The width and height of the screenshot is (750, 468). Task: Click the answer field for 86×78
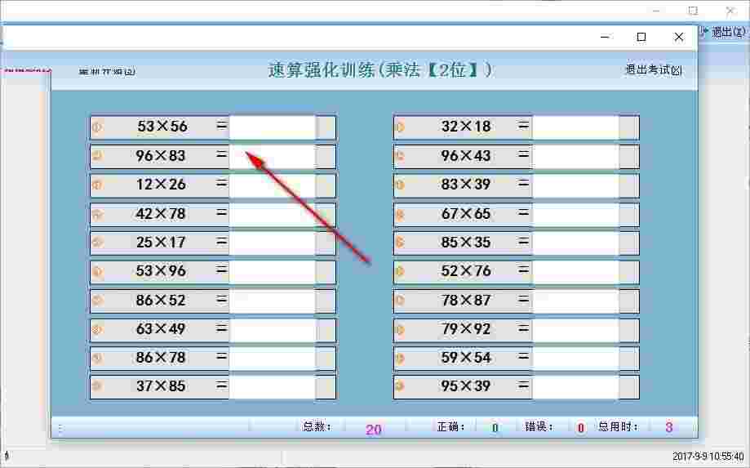(x=272, y=359)
